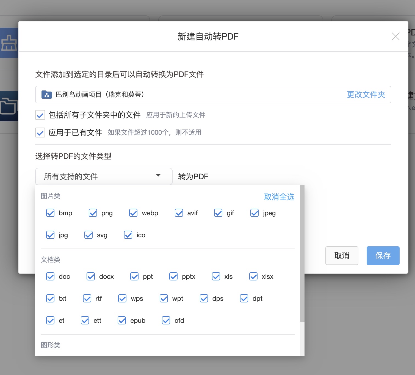Uncheck the ico checkbox

[128, 235]
